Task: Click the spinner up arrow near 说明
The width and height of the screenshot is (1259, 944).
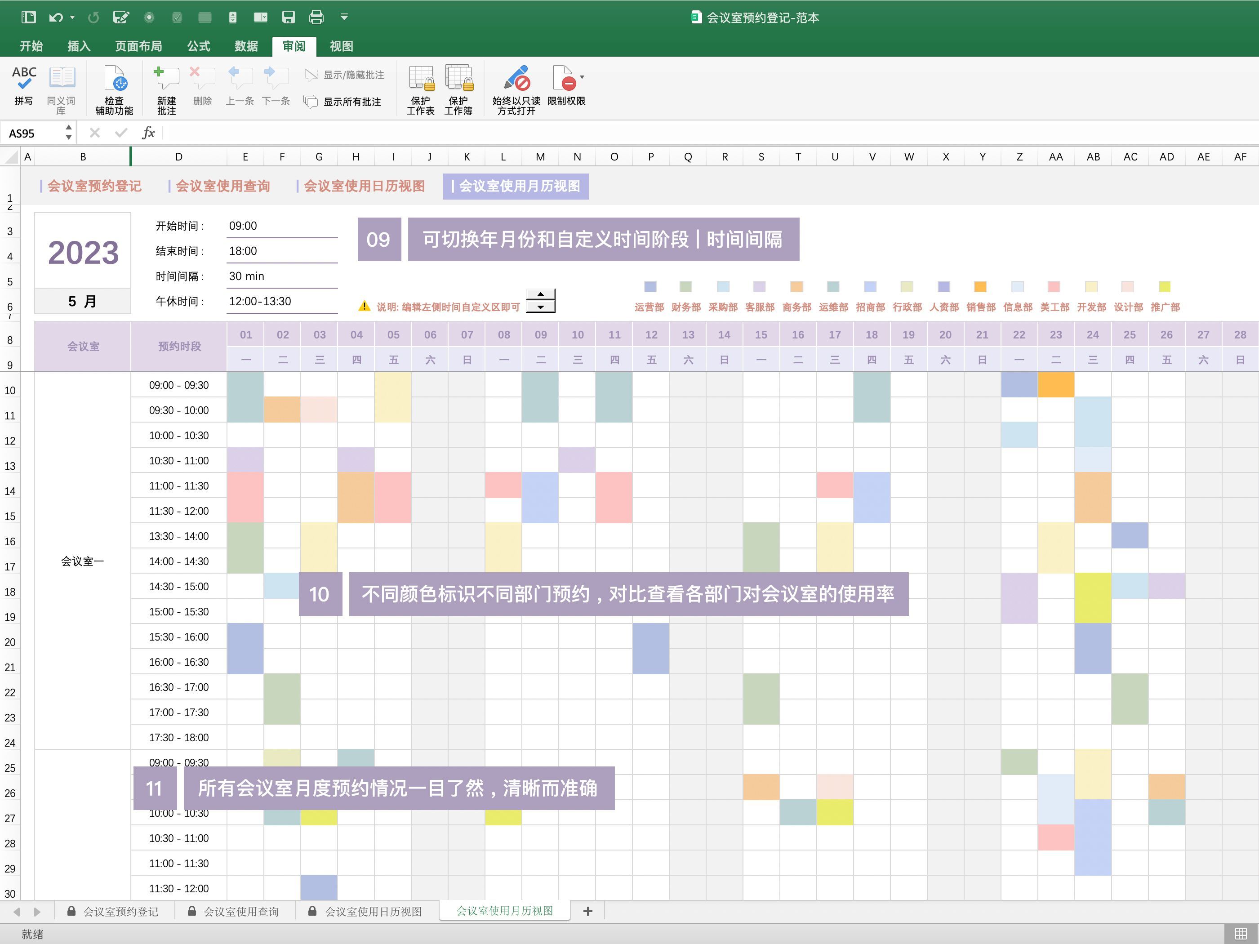Action: [x=541, y=294]
